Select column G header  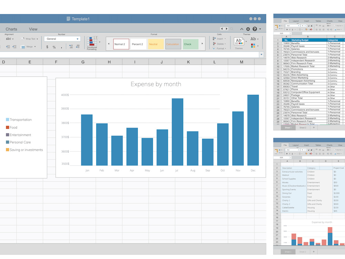(x=83, y=62)
